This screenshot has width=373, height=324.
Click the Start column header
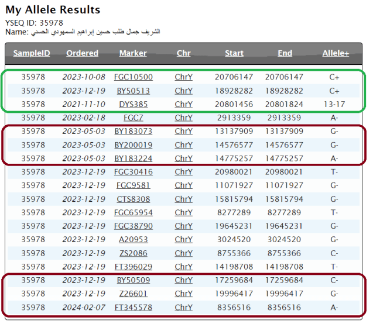[234, 53]
